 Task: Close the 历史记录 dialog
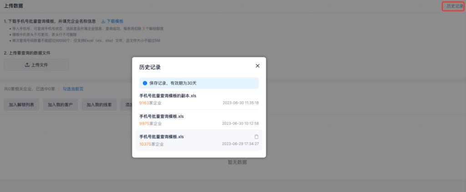[x=258, y=66]
